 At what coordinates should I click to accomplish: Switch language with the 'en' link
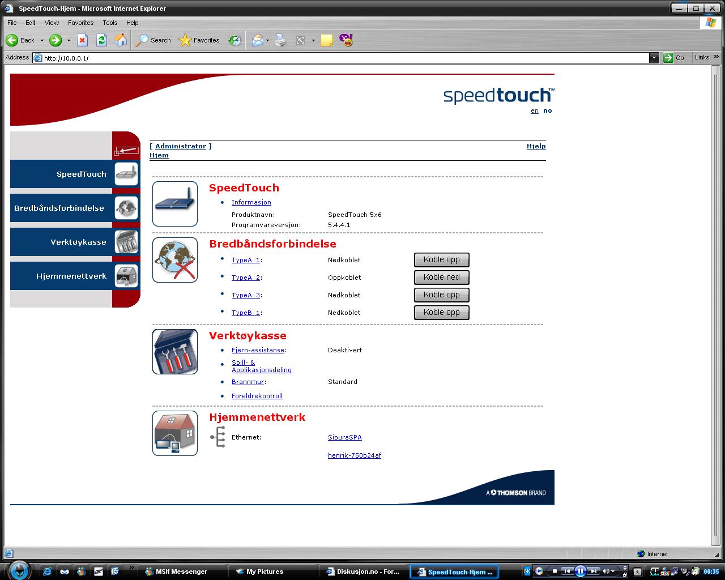point(535,111)
